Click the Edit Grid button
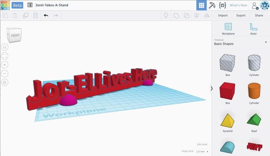Screen dimensions: 270x156 tap(202, 144)
